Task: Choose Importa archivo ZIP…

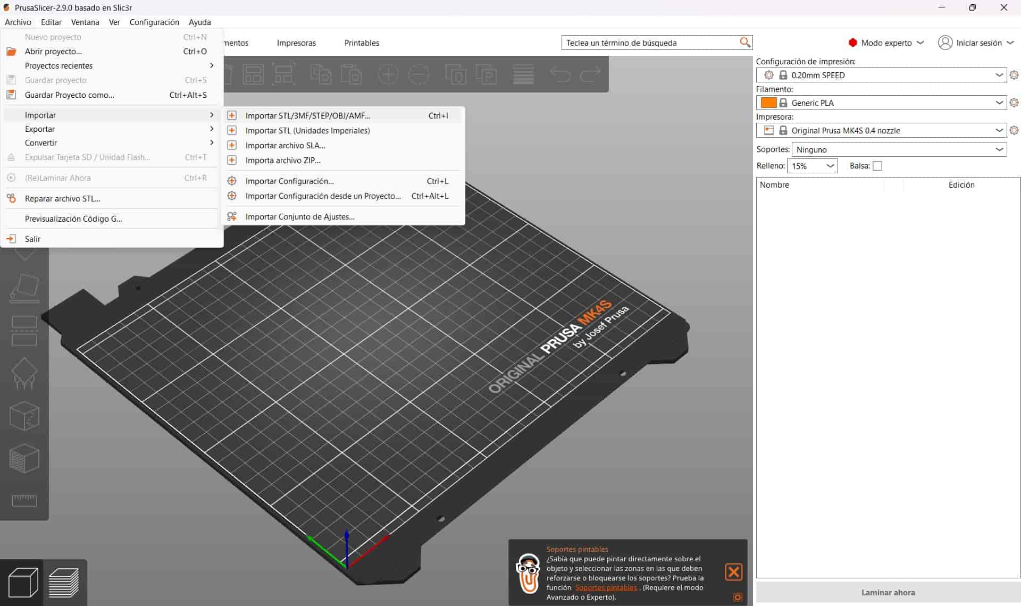Action: [344, 160]
